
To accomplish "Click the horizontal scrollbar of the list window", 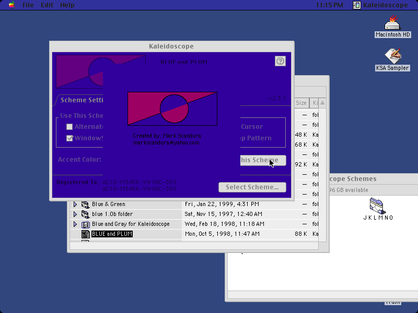I will click(194, 246).
